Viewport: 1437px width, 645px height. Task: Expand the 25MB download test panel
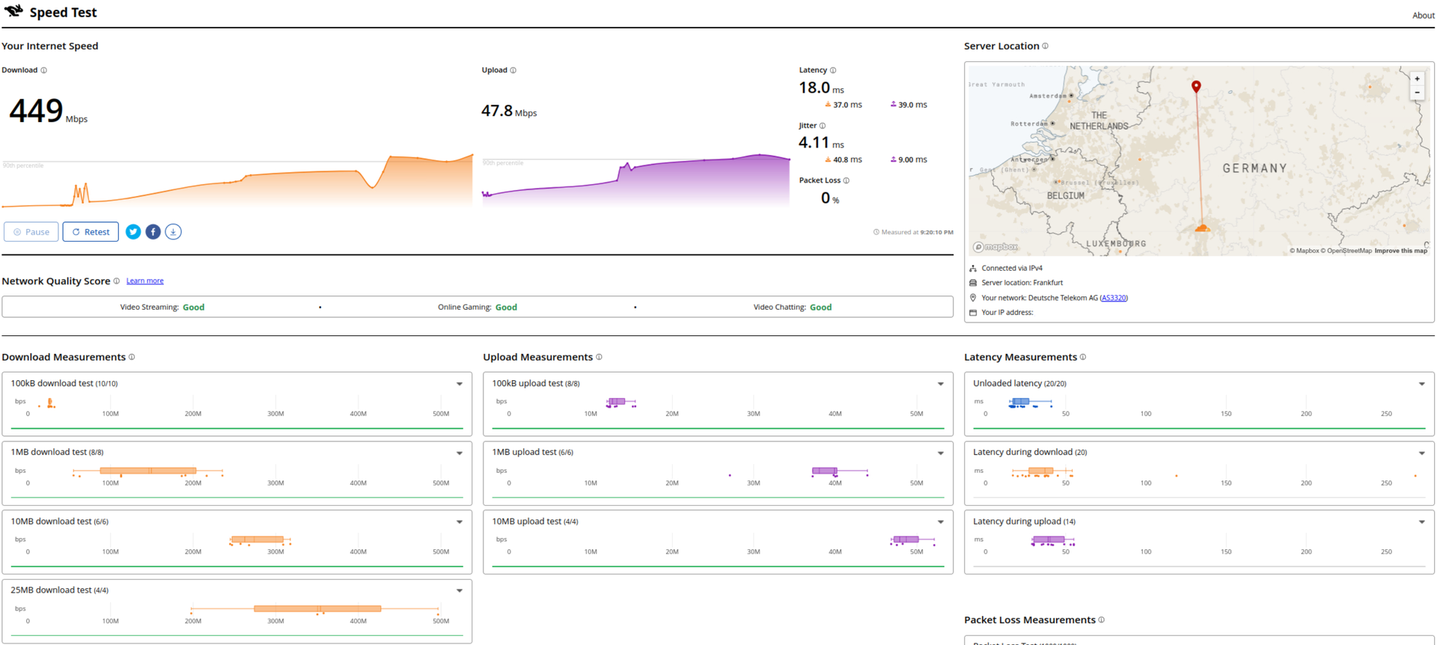pos(460,590)
